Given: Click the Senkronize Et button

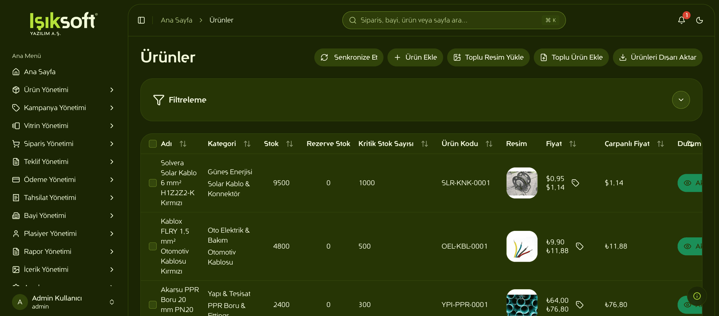Looking at the screenshot, I should (x=349, y=58).
